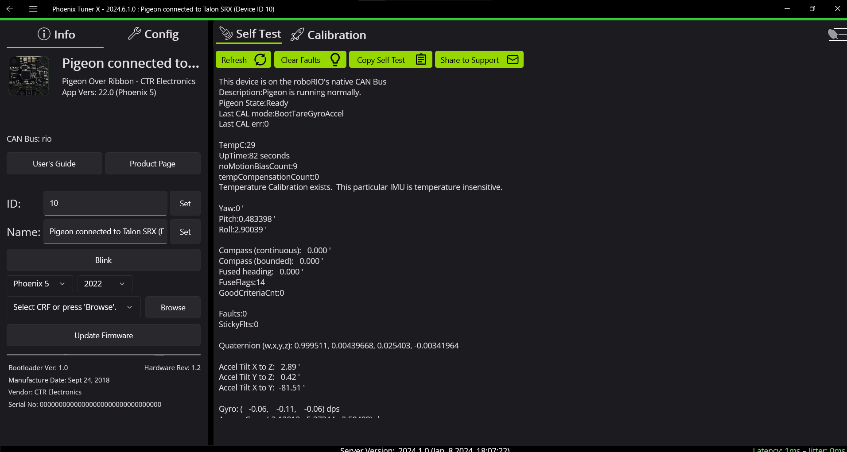847x452 pixels.
Task: Click the Self Test probe icon
Action: coord(226,33)
